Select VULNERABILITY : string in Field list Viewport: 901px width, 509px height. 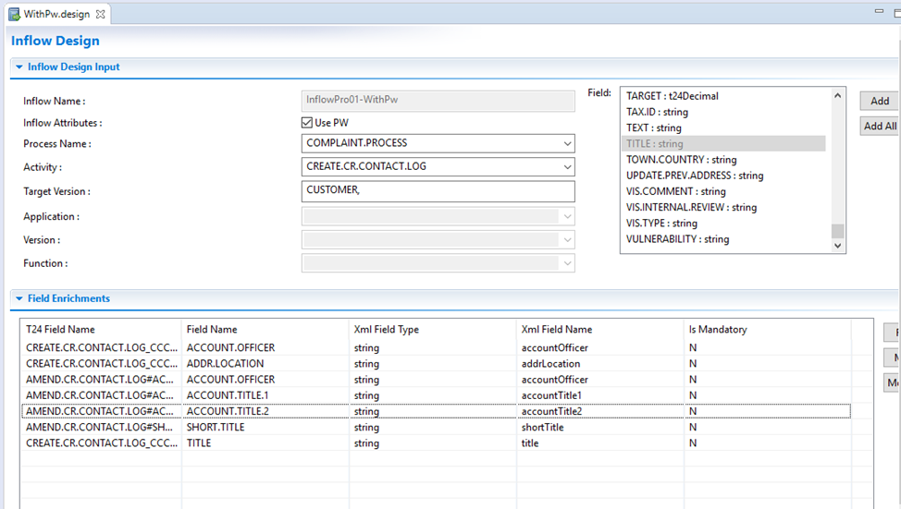[677, 239]
